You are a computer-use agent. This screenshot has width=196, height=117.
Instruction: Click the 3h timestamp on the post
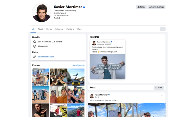[96, 97]
